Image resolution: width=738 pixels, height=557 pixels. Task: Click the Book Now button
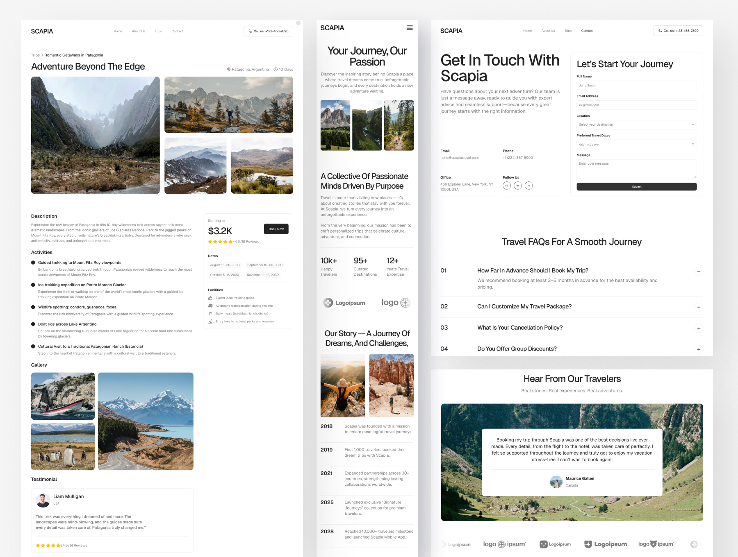[276, 229]
